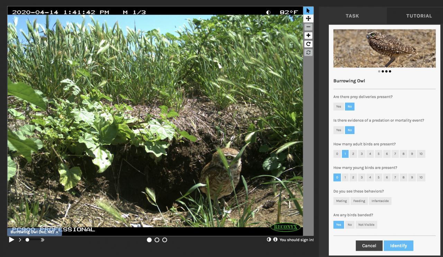This screenshot has width=443, height=257.
Task: Cancel the Burrowing Owl identification
Action: (369, 246)
